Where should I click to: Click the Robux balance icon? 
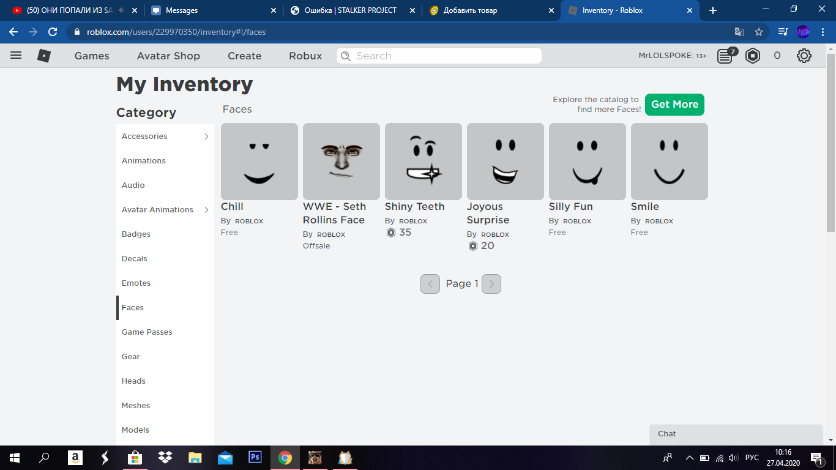tap(753, 56)
